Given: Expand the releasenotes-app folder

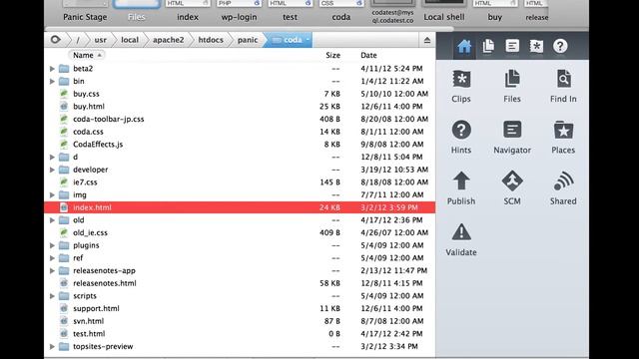Looking at the screenshot, I should (x=52, y=270).
